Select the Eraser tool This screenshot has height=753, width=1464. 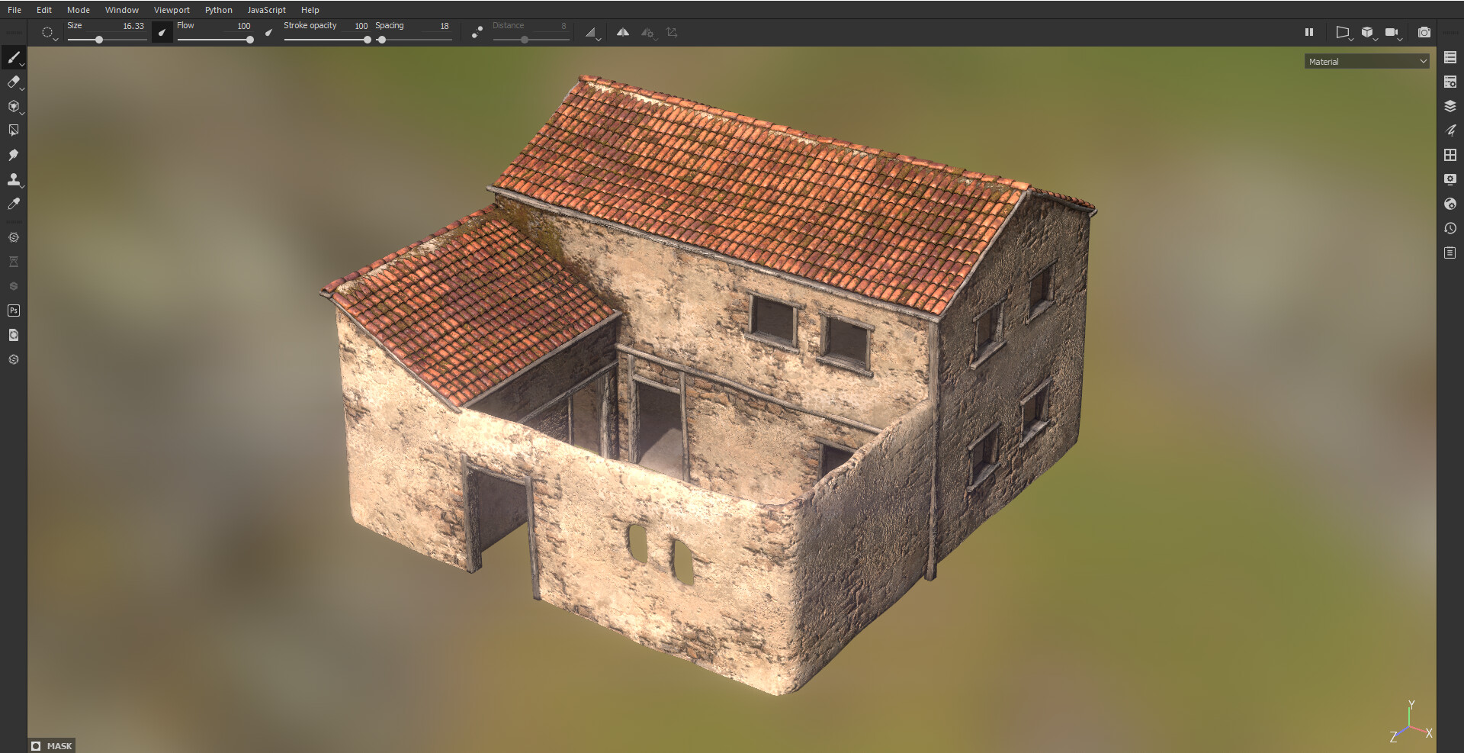coord(14,82)
